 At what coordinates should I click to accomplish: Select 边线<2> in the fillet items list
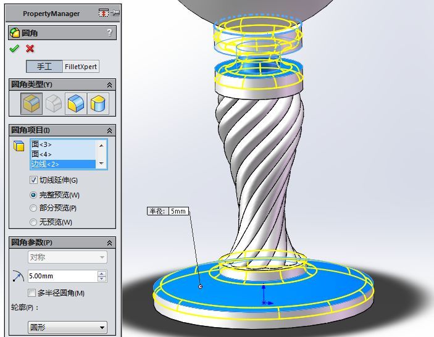pyautogui.click(x=63, y=164)
